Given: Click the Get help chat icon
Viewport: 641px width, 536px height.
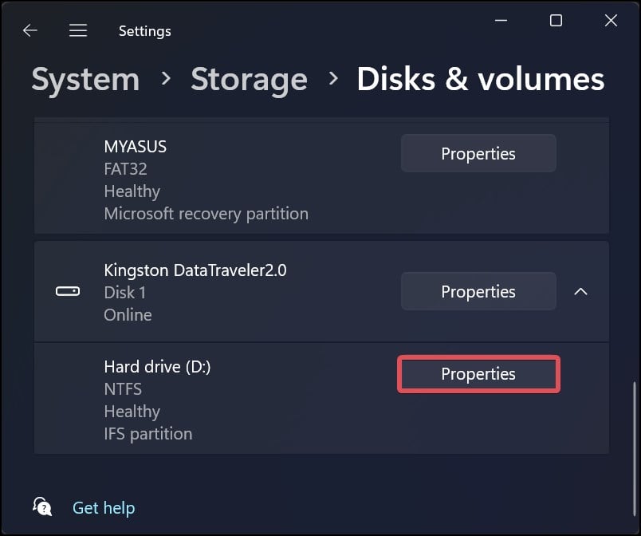Looking at the screenshot, I should 42,507.
